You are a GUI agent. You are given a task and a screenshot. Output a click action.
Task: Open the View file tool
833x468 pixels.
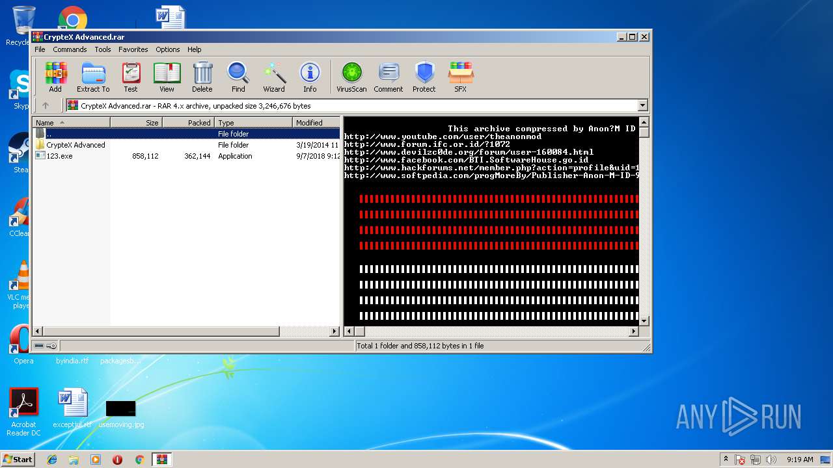tap(167, 77)
